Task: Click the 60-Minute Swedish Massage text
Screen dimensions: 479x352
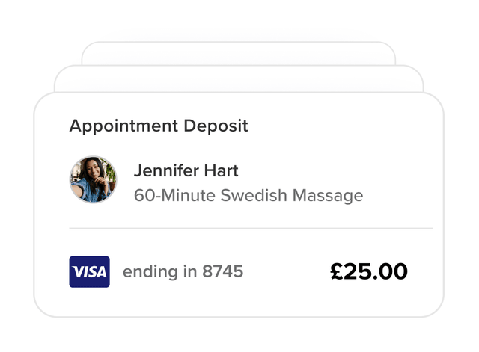Action: coord(248,196)
